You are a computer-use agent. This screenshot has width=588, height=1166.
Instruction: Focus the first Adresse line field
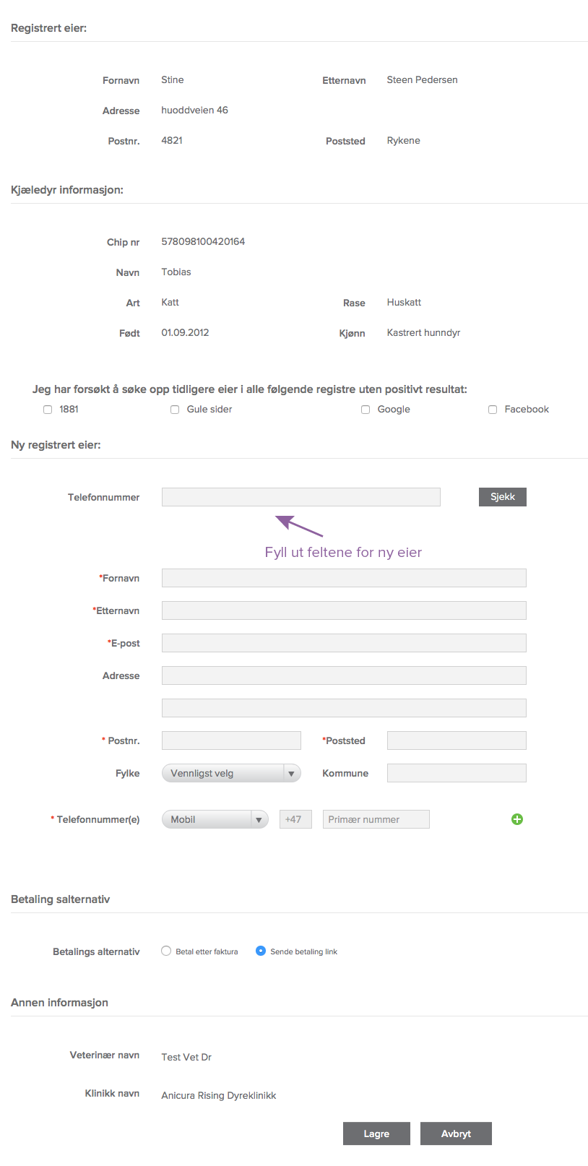tap(344, 675)
